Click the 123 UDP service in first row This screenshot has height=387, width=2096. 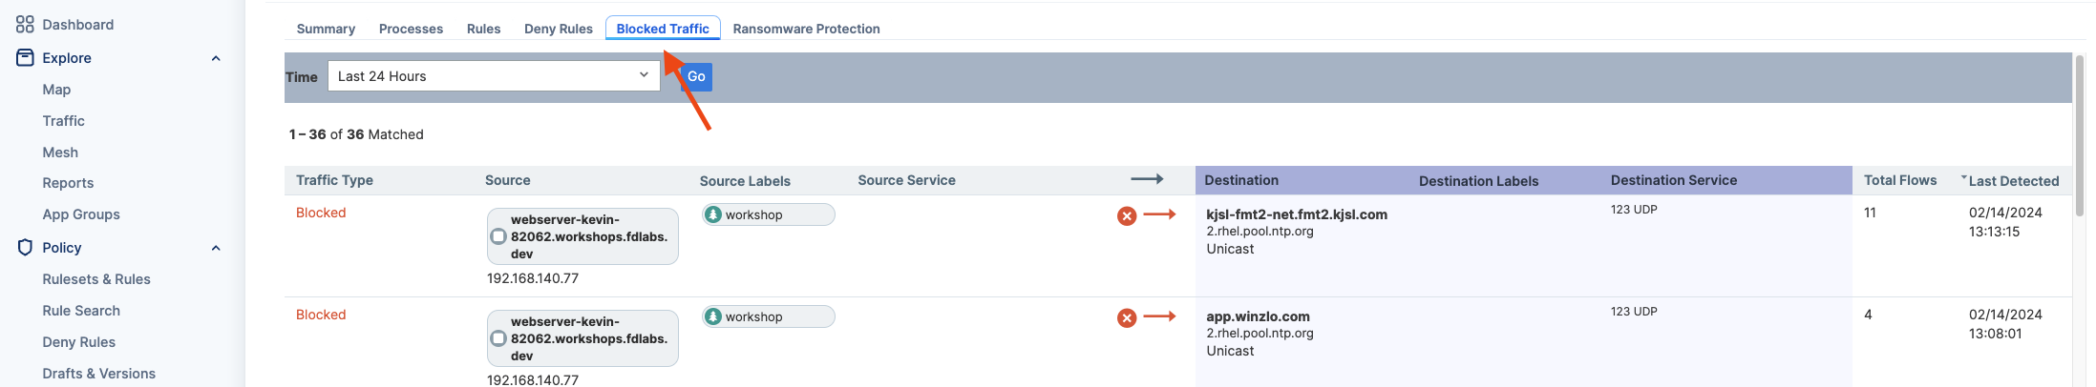[x=1634, y=210]
